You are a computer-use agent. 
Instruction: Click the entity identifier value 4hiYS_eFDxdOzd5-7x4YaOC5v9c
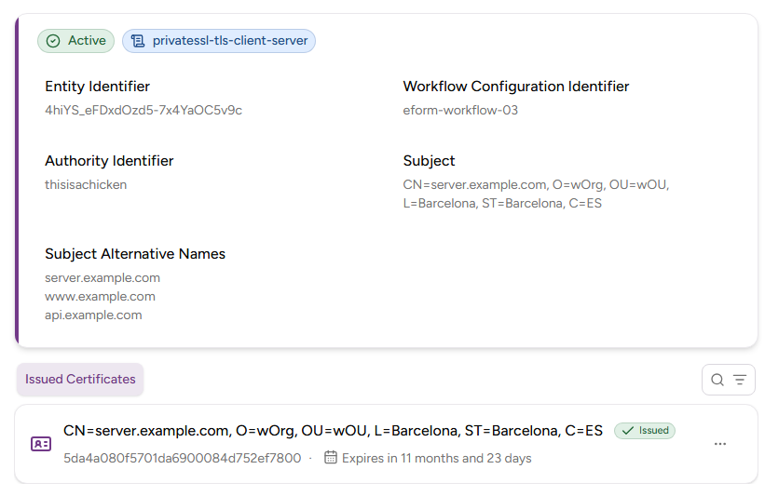pos(143,110)
